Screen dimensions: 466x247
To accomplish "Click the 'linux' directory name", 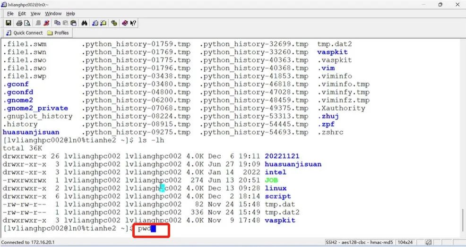I will click(276, 188).
